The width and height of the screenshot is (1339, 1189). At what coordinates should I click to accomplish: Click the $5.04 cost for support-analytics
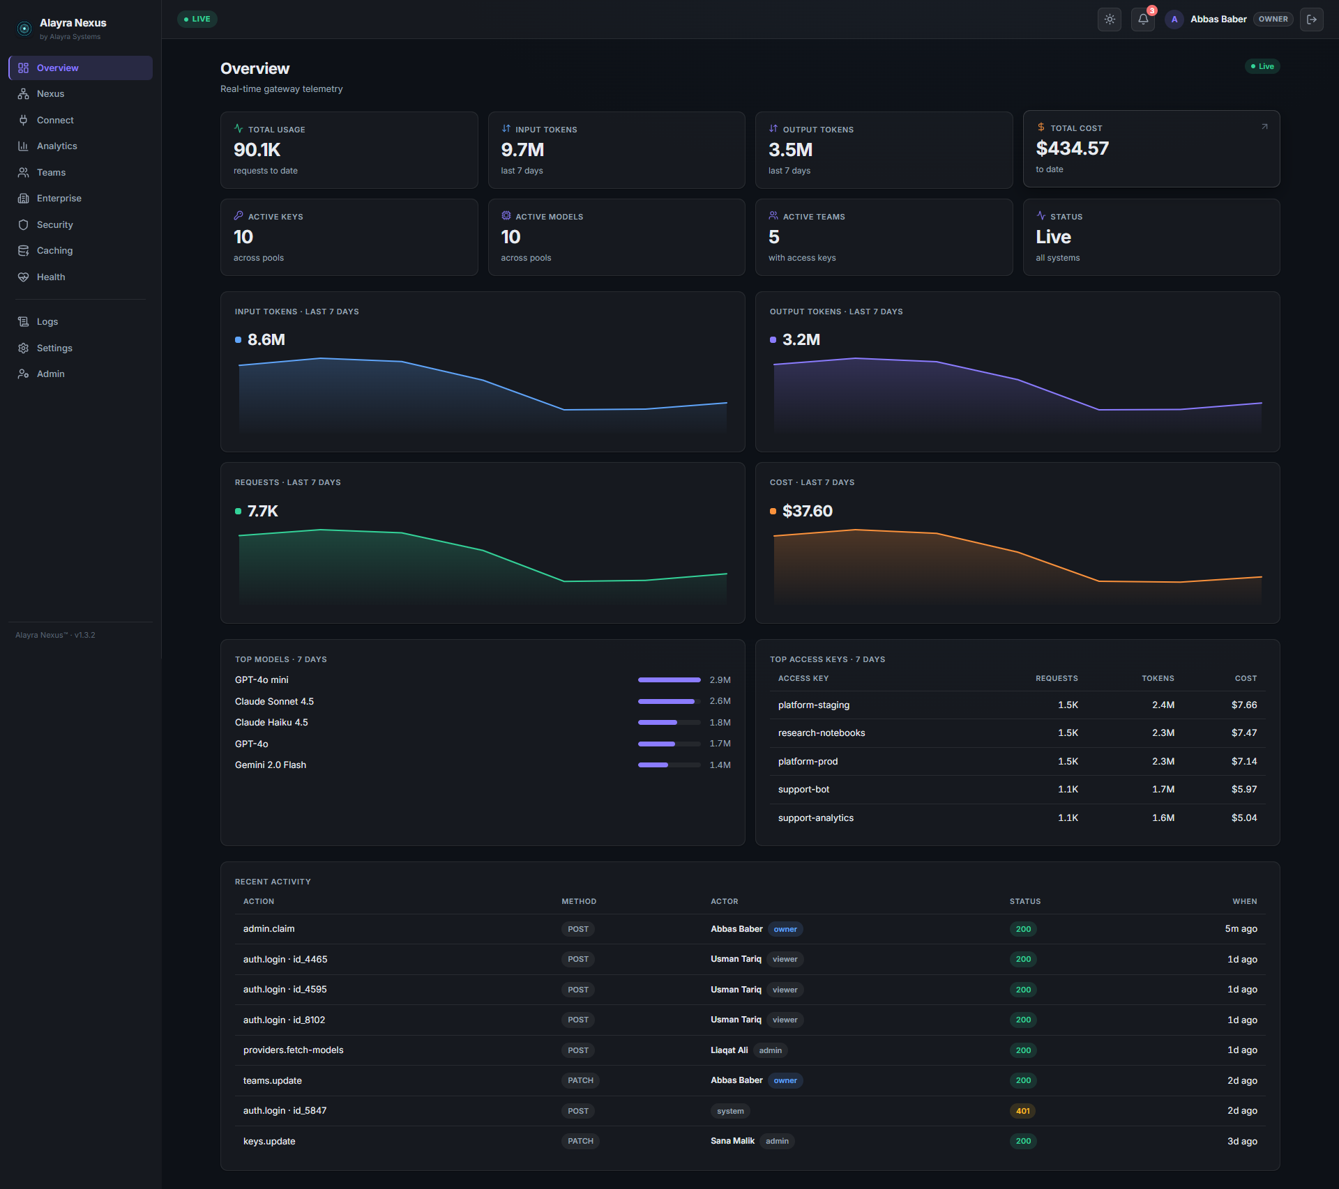point(1244,818)
